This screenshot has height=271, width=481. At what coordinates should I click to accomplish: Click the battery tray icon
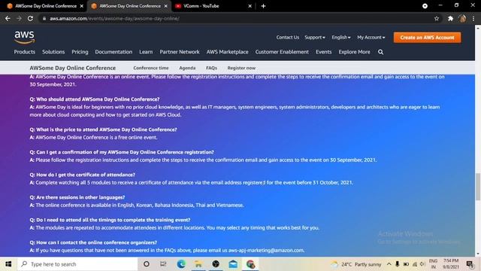point(406,264)
